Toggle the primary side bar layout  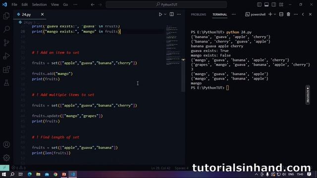click(259, 4)
